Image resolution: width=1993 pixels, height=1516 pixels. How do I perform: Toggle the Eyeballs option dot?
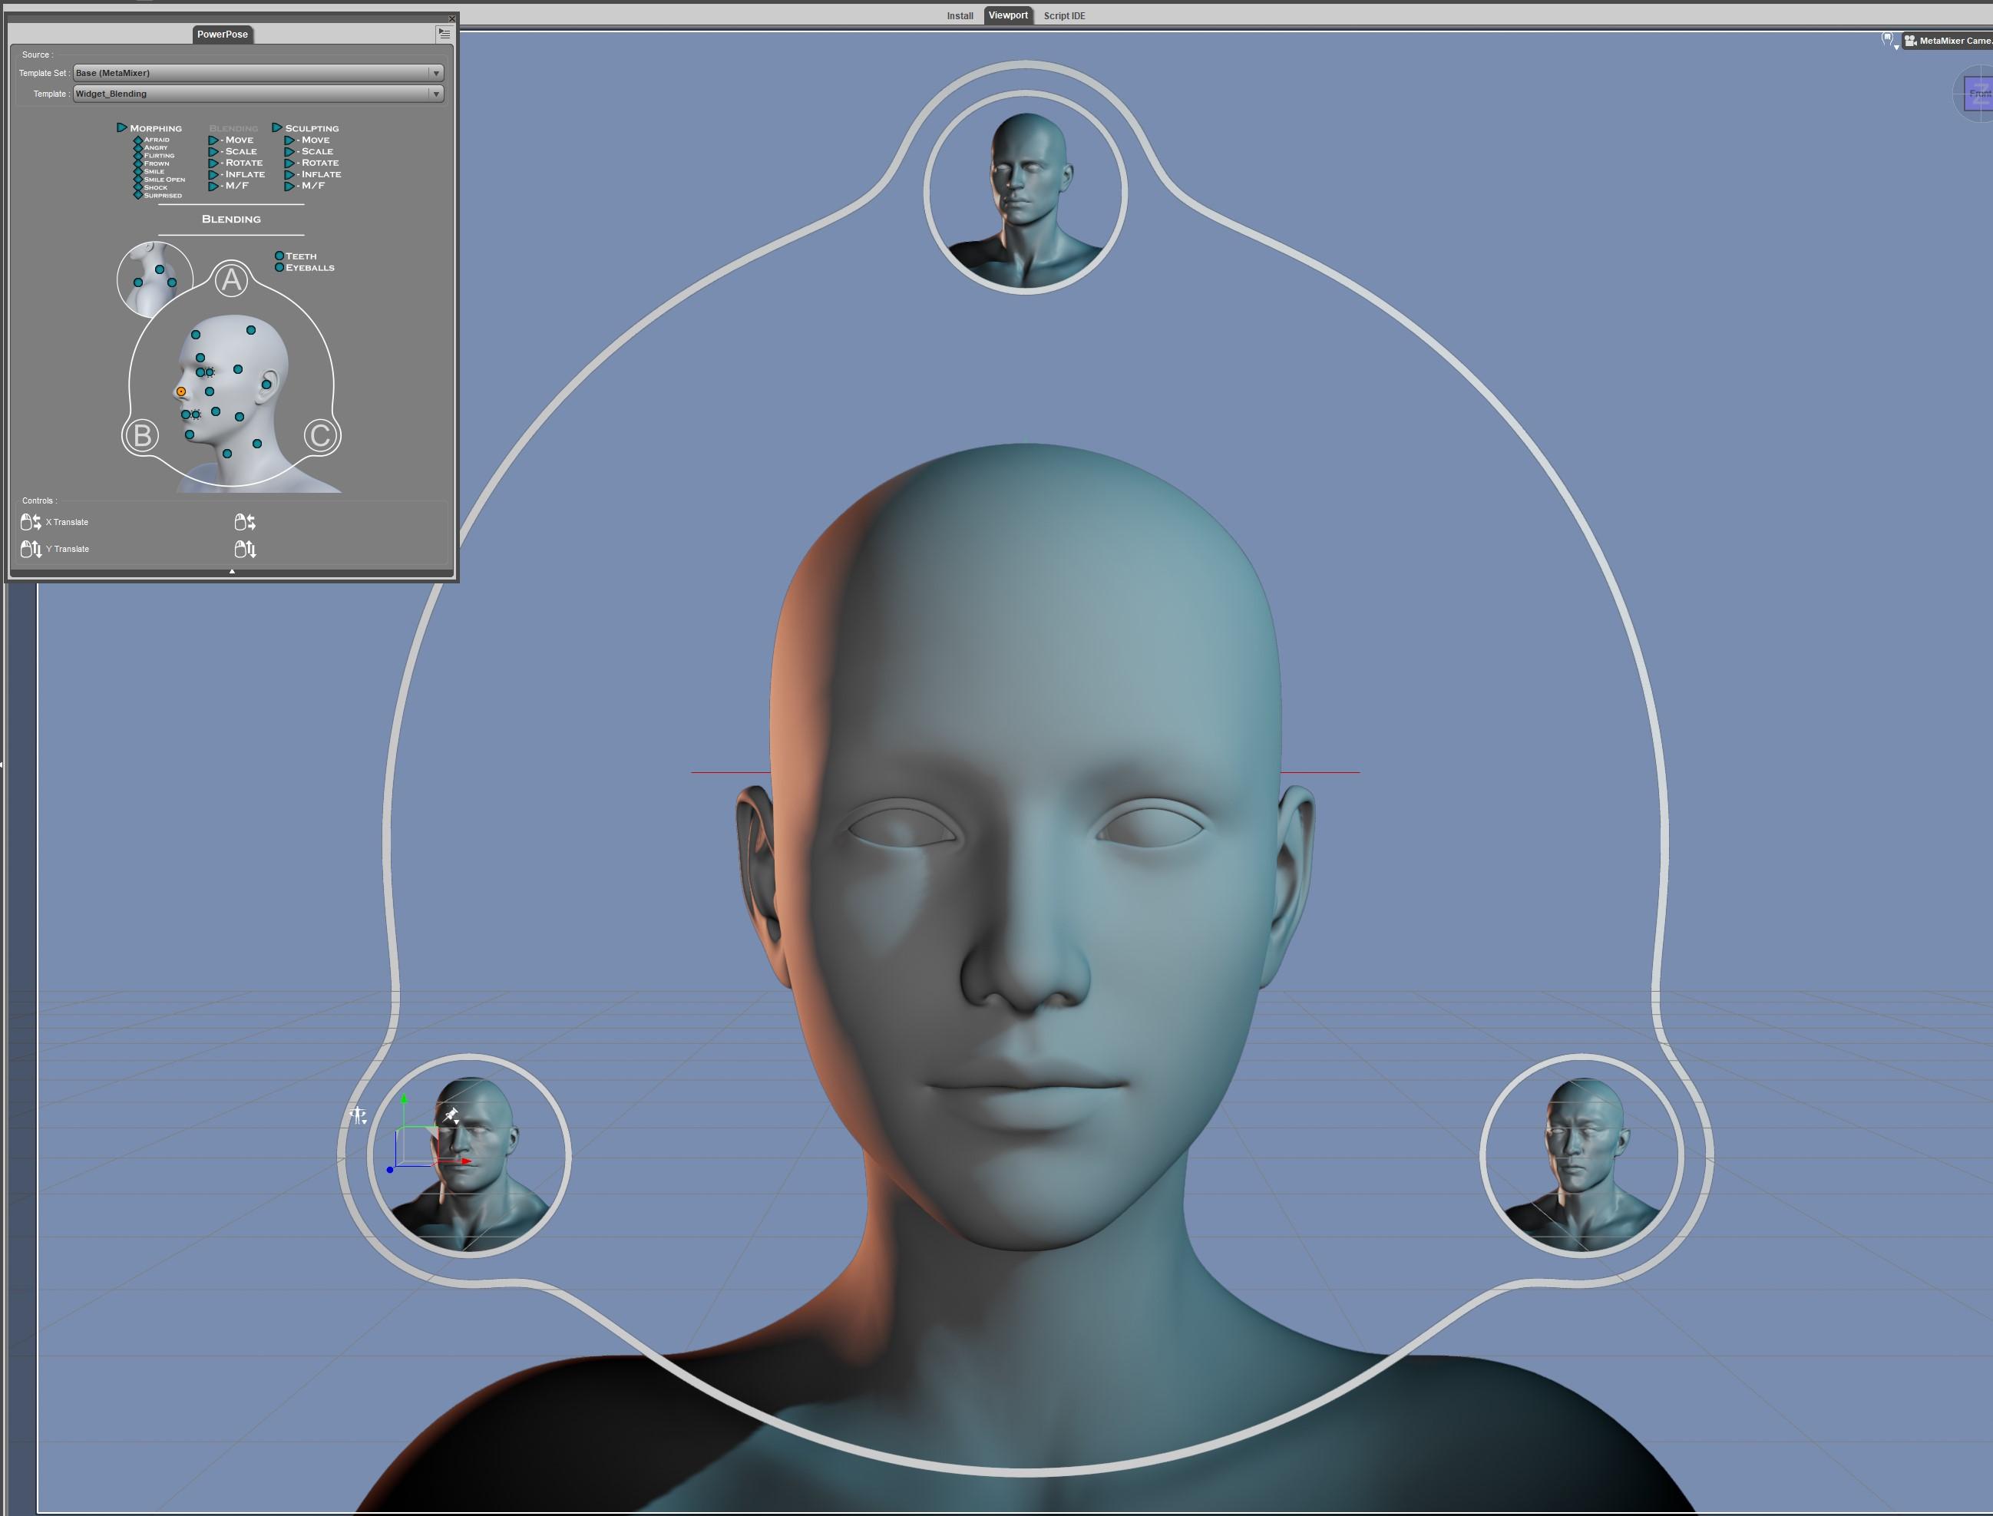click(279, 268)
